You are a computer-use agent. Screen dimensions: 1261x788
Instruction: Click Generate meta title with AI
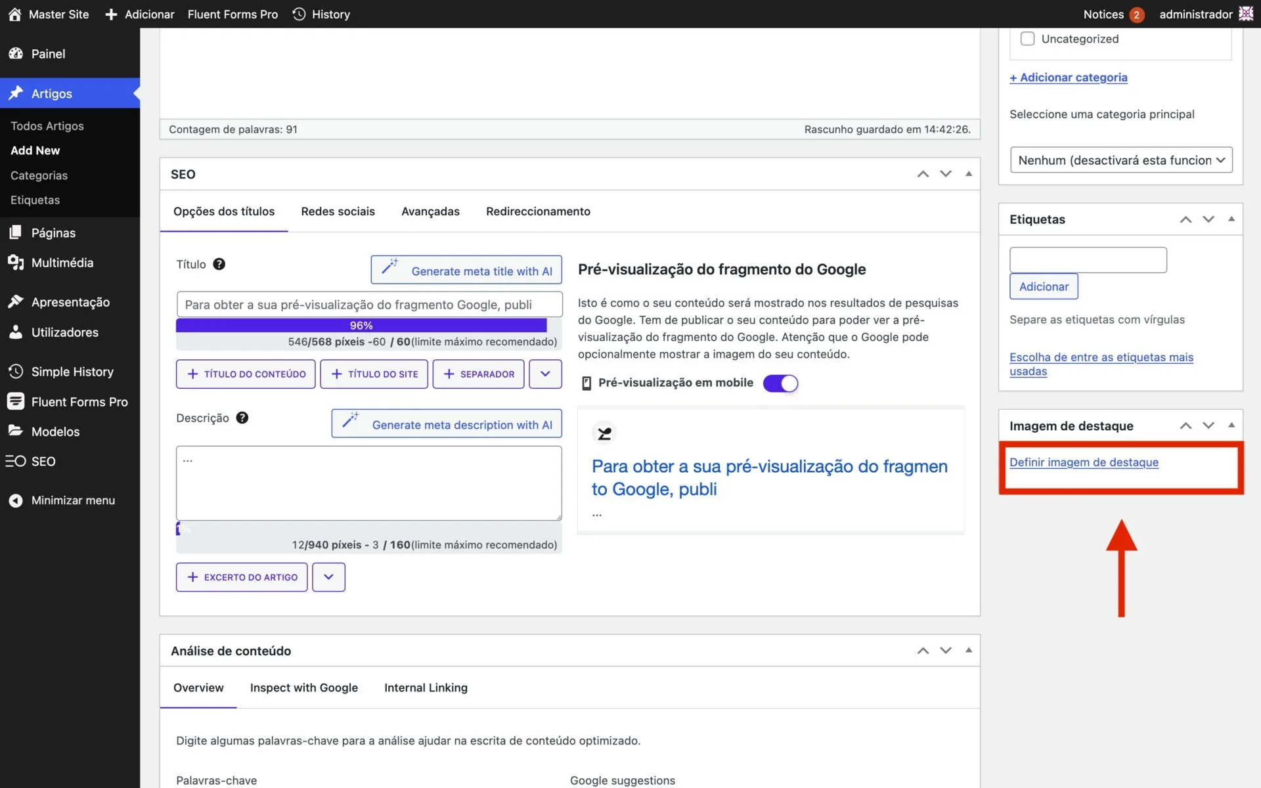tap(466, 271)
